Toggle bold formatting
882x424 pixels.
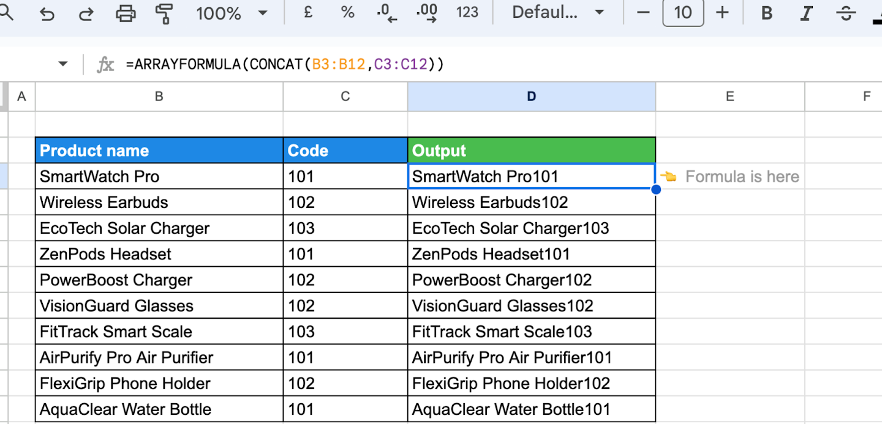tap(766, 13)
